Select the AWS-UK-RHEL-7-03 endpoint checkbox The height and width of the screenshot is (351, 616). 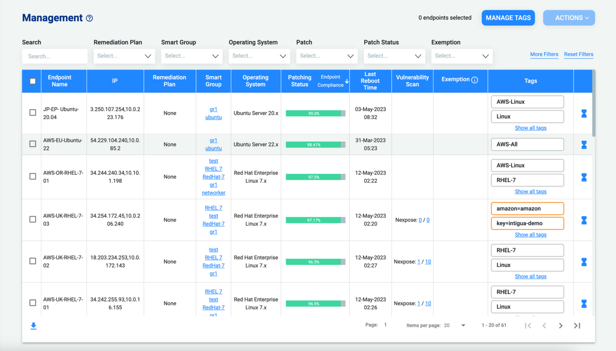click(33, 219)
